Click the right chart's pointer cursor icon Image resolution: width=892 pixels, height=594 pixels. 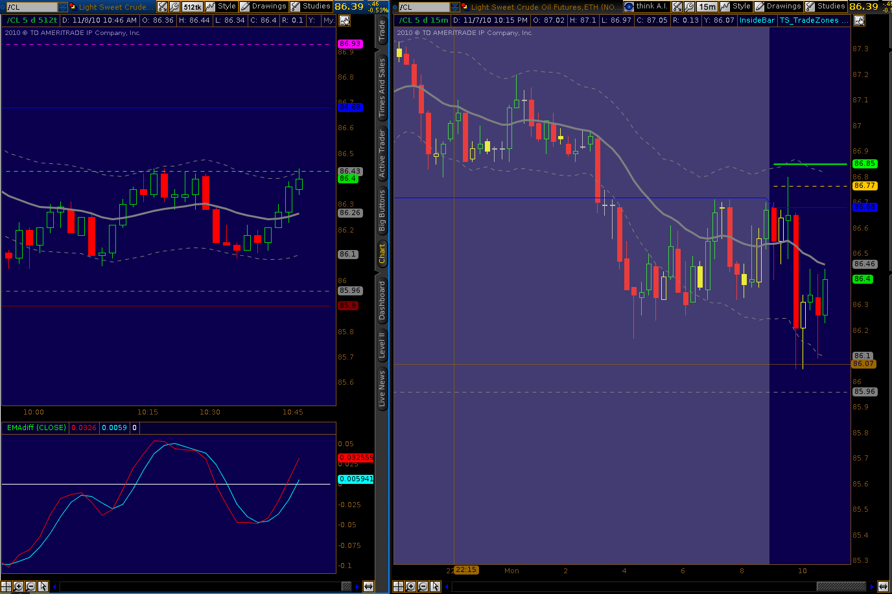pos(435,586)
